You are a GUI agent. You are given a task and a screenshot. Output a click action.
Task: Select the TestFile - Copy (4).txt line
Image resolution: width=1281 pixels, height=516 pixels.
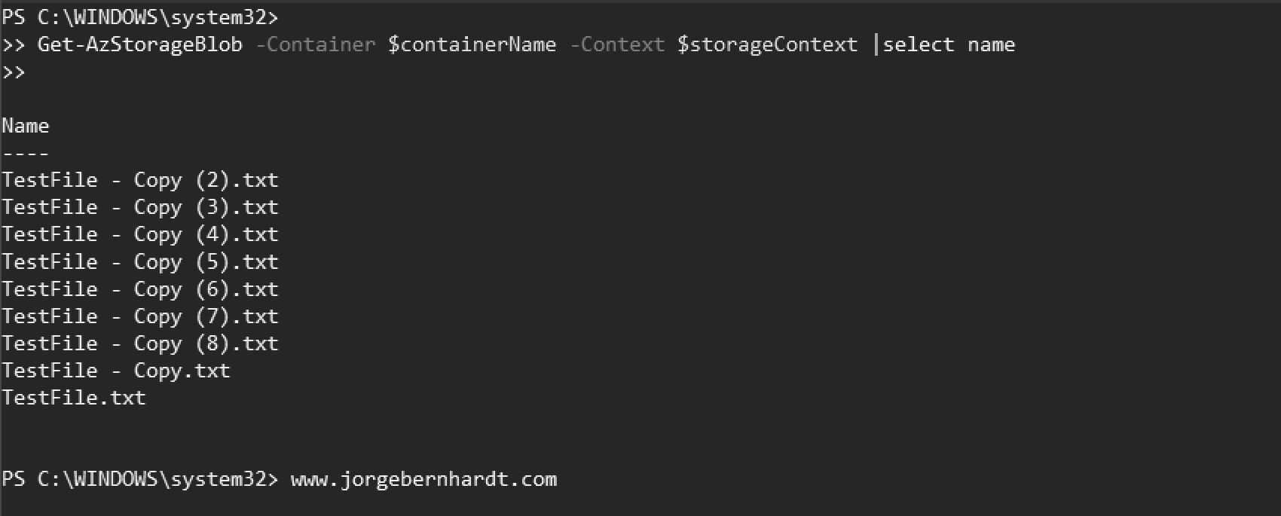(x=140, y=234)
